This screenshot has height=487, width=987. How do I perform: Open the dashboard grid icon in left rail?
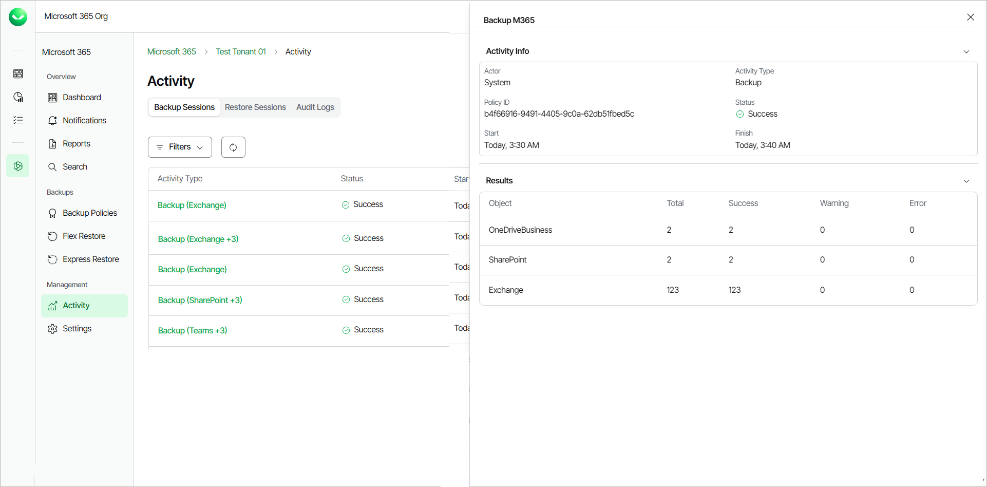[x=18, y=73]
